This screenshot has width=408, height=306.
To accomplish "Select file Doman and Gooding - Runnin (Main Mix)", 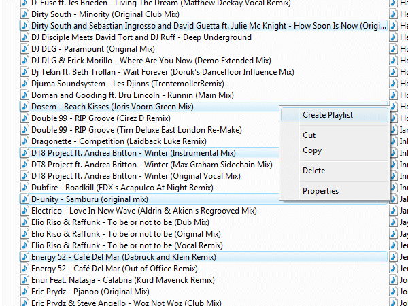I will point(133,95).
